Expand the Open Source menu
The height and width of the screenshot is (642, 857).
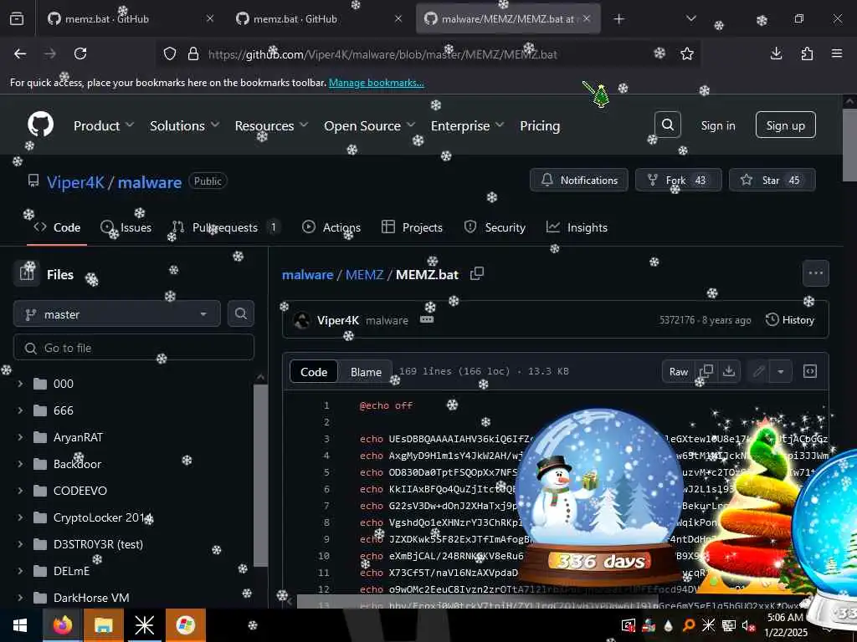tap(369, 125)
